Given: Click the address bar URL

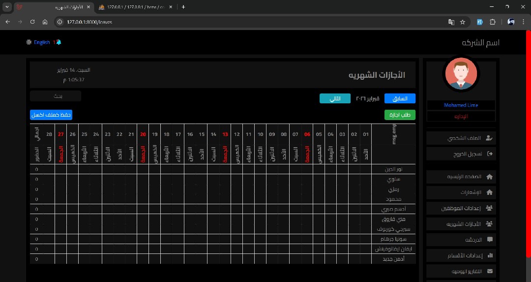Looking at the screenshot, I should coord(89,22).
